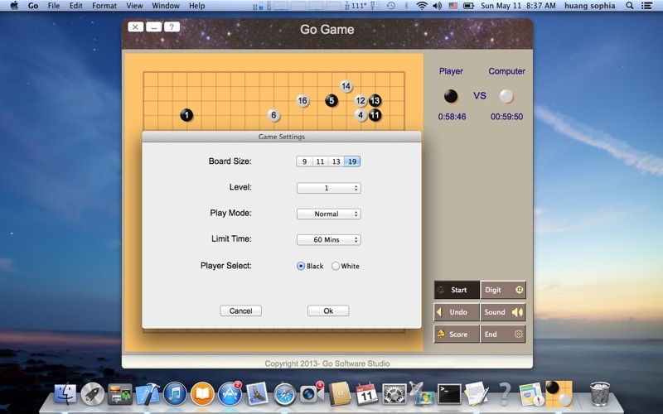Click the End game button
This screenshot has width=663, height=414.
pos(503,335)
